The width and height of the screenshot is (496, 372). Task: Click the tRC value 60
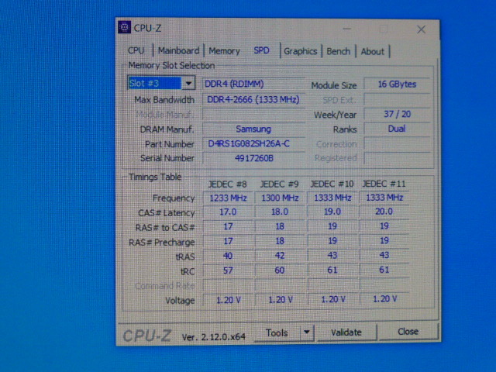(280, 270)
